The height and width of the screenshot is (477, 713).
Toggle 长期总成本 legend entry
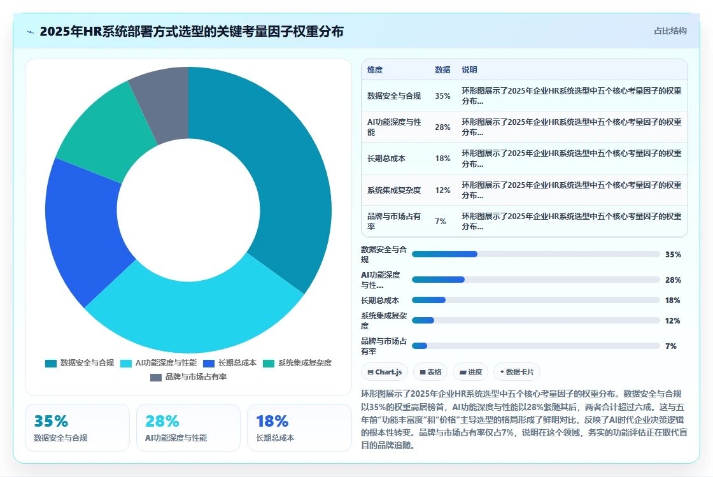click(230, 363)
